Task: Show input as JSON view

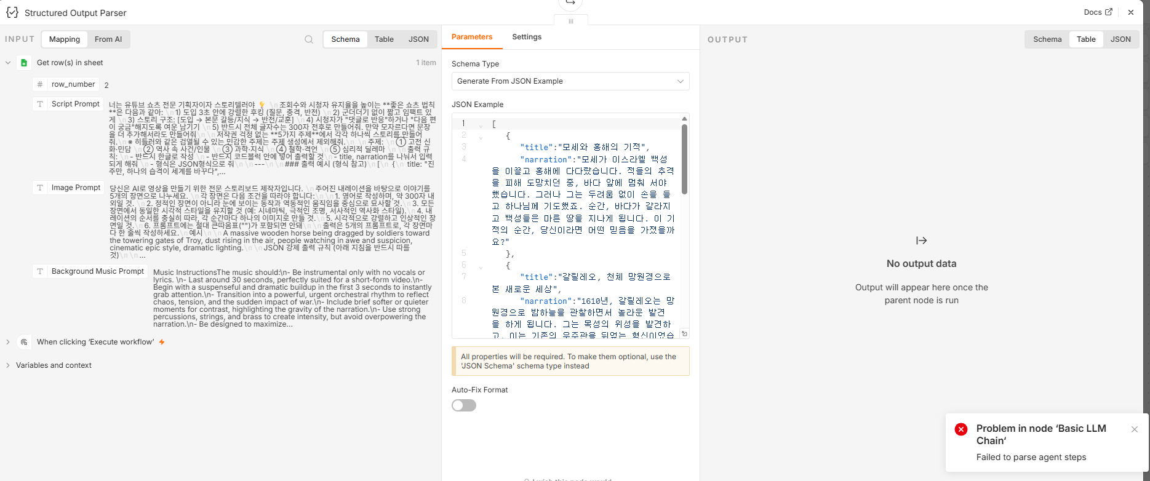Action: (x=418, y=39)
